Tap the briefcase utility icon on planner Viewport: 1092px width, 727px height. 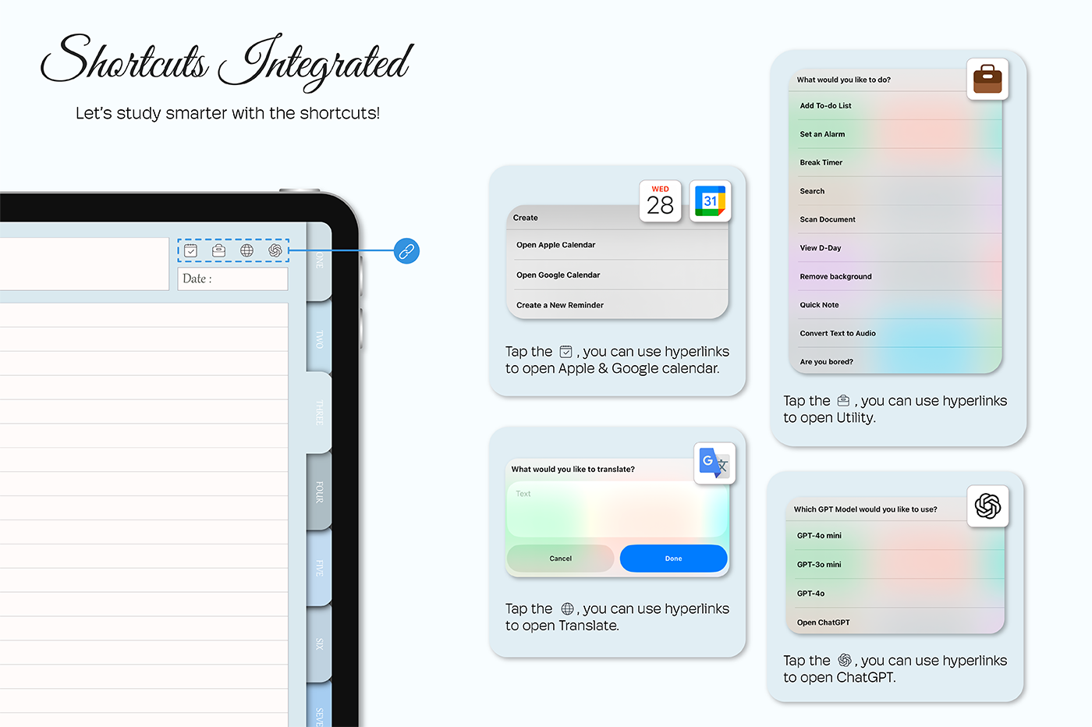coord(219,250)
